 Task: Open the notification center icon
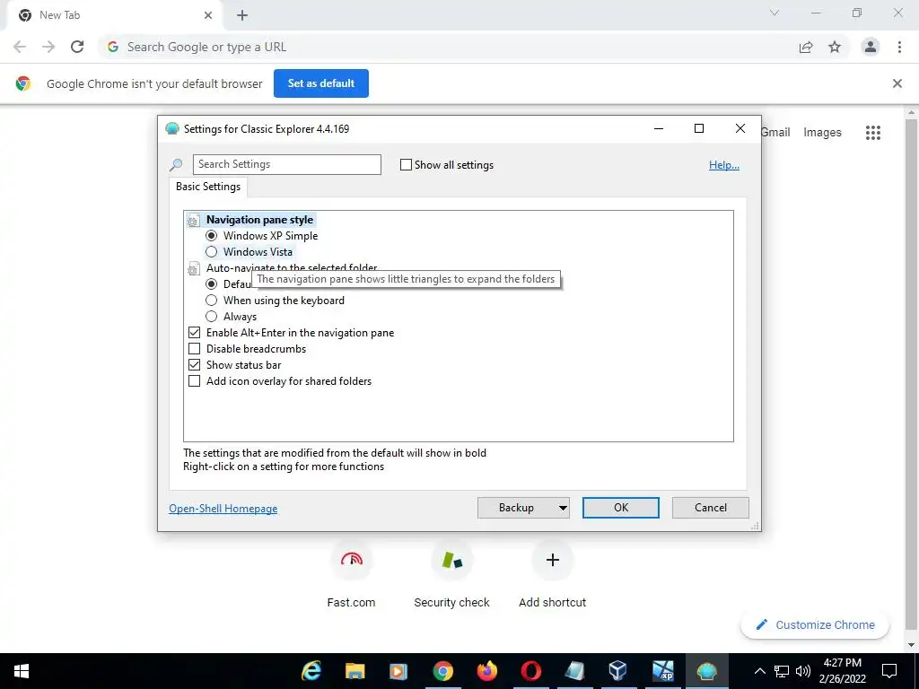[x=889, y=671]
